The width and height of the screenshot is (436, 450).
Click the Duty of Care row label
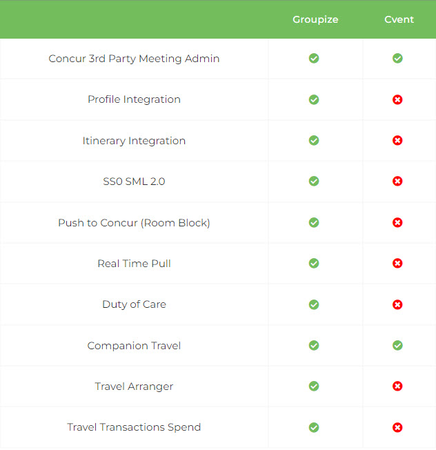pos(134,304)
